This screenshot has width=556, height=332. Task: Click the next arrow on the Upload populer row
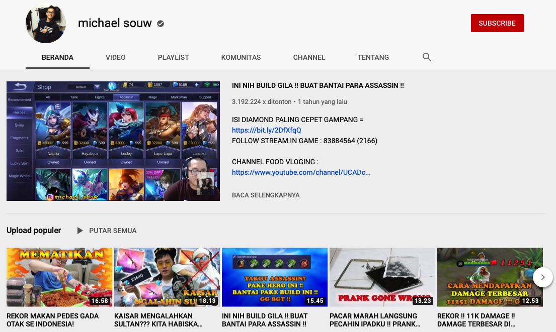(x=542, y=277)
